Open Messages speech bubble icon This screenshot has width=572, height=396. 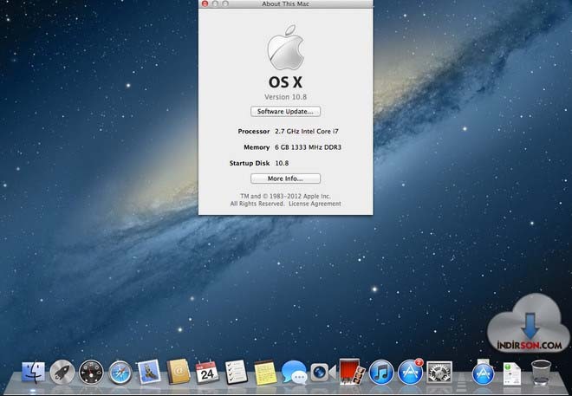click(x=294, y=373)
